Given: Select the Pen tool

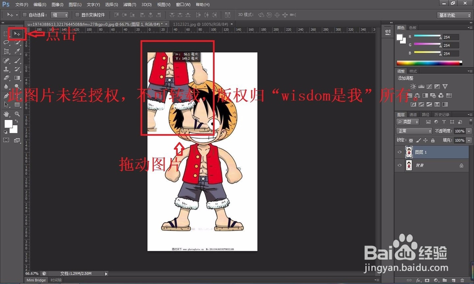Looking at the screenshot, I should (x=5, y=95).
